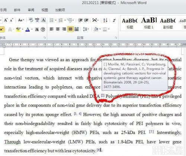The image size is (186, 156).
Task: Switch to the 视图 ribbon tab
Action: coord(45,10)
